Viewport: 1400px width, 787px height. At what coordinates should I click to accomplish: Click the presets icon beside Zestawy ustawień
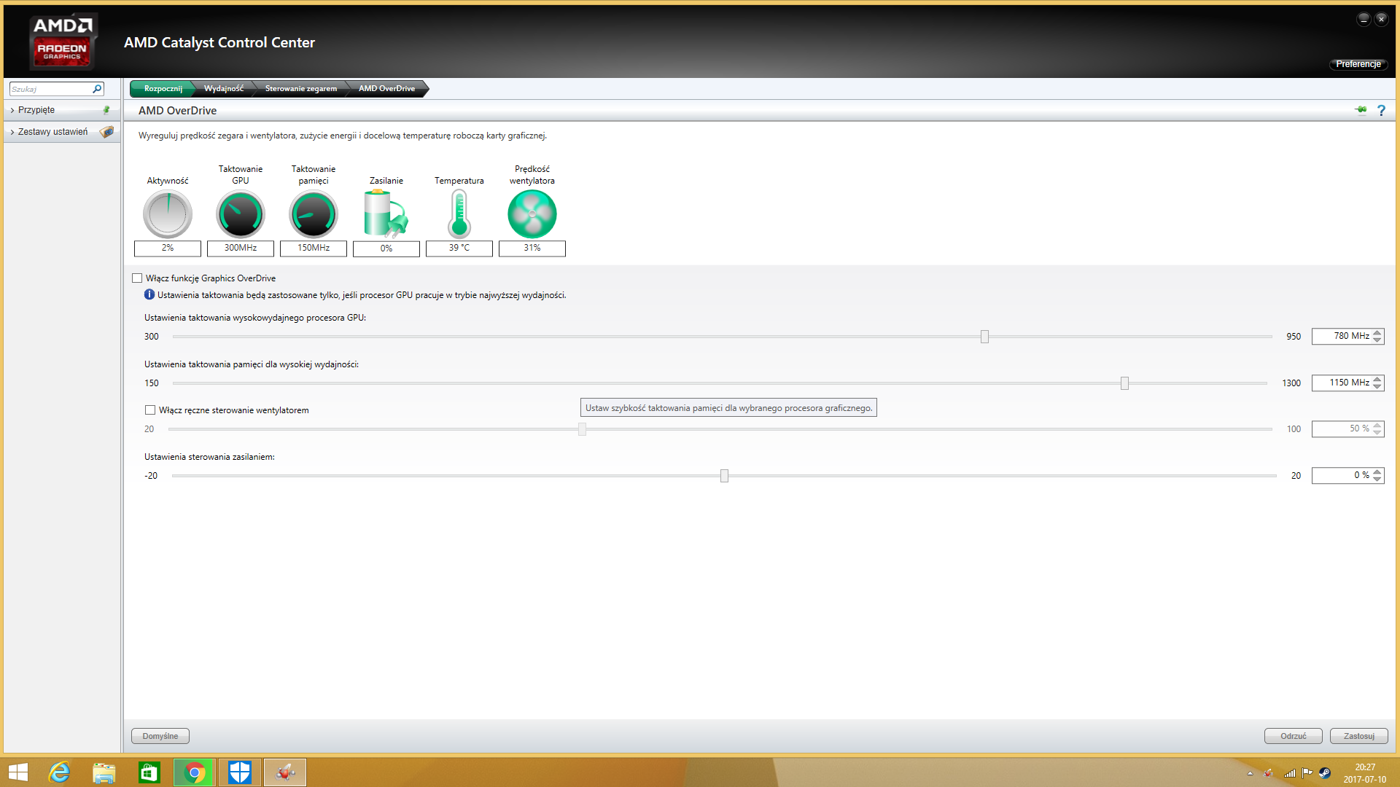[106, 132]
